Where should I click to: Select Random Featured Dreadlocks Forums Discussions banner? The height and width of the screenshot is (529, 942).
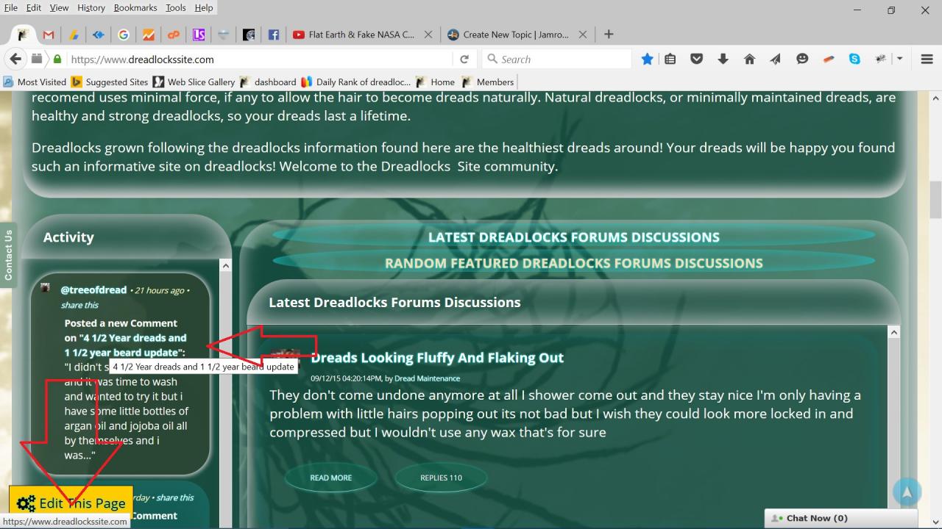coord(574,262)
